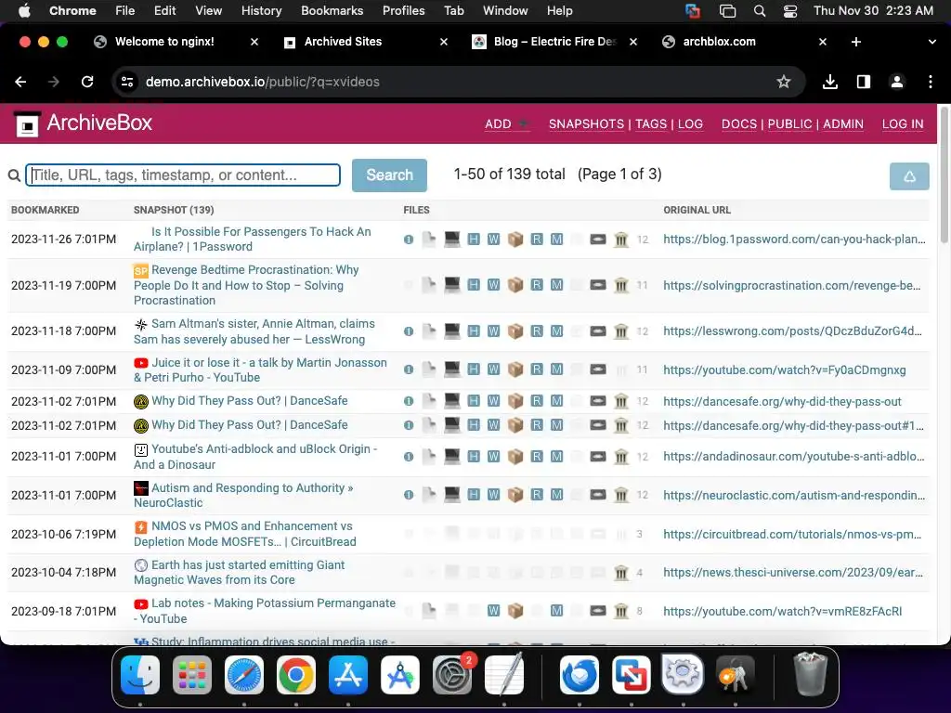
Task: Open original URL lesswrong.com link
Action: click(x=792, y=331)
